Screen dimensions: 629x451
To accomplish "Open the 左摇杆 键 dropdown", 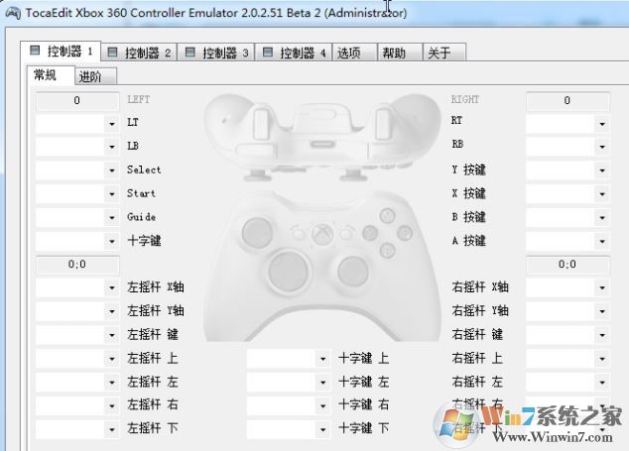I will tap(77, 335).
